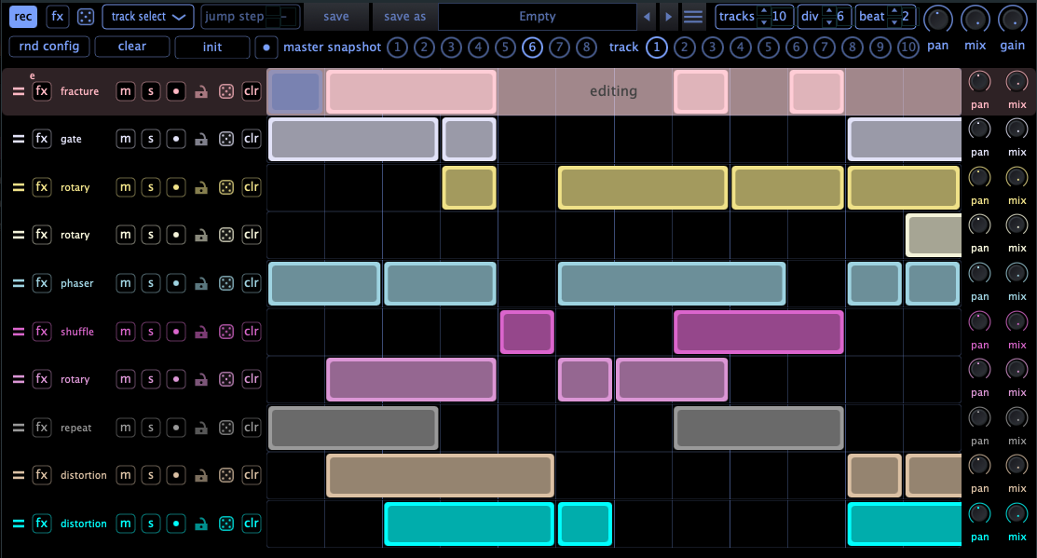The width and height of the screenshot is (1037, 558).
Task: Click the randomize dice icon in the top bar
Action: 85,17
